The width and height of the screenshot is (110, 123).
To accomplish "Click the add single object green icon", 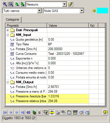I will click(x=17, y=4).
